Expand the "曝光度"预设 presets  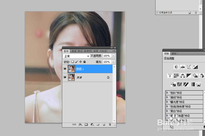click(x=167, y=102)
